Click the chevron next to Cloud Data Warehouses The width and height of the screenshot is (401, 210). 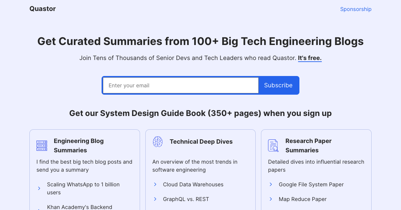155,184
